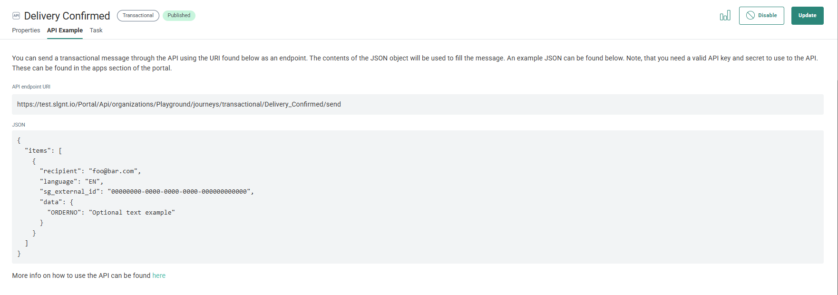Click the "JSON" label above the code block

(19, 125)
